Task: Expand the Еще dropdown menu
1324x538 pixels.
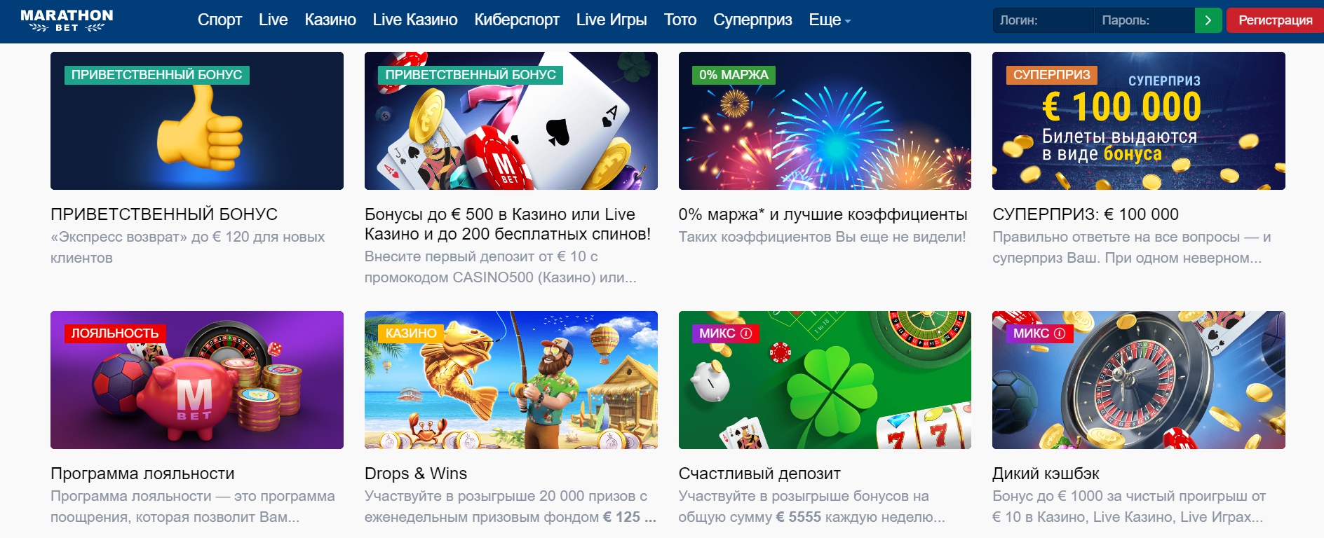Action: point(830,20)
